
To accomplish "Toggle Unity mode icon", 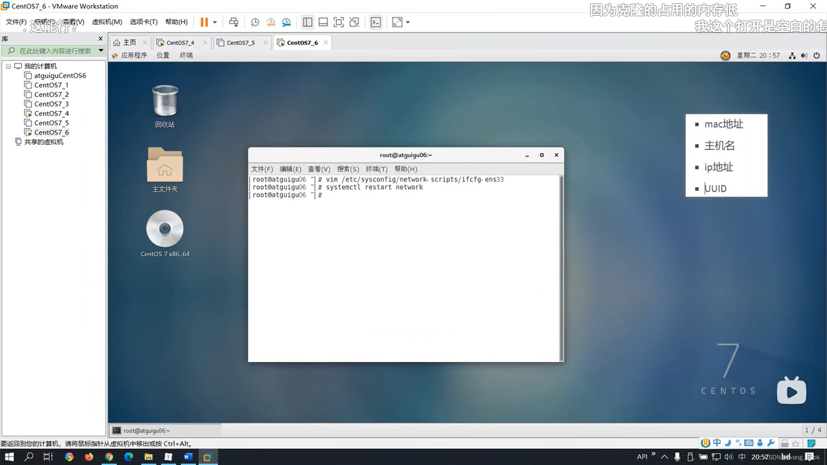I will 354,22.
